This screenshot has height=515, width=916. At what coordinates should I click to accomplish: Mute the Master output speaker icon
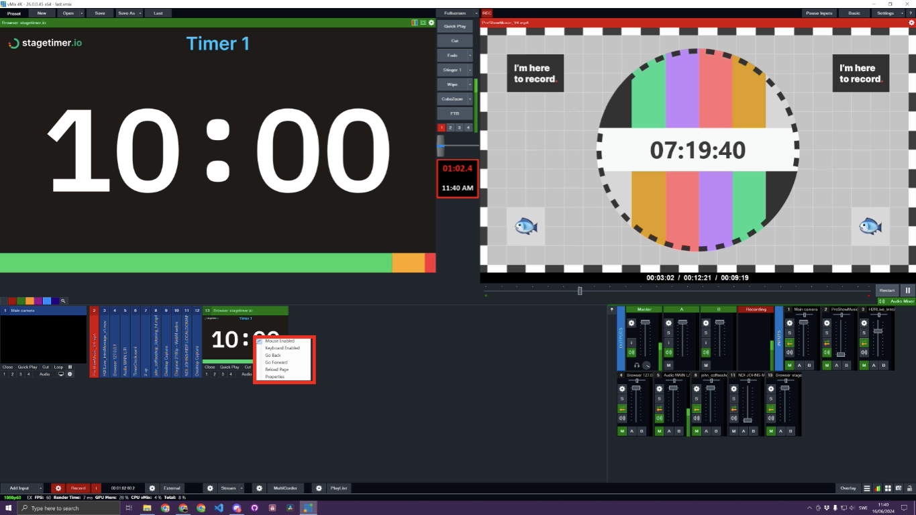pyautogui.click(x=631, y=352)
